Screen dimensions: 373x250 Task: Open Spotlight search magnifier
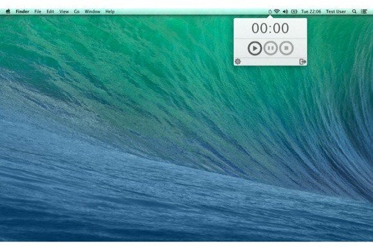click(354, 12)
